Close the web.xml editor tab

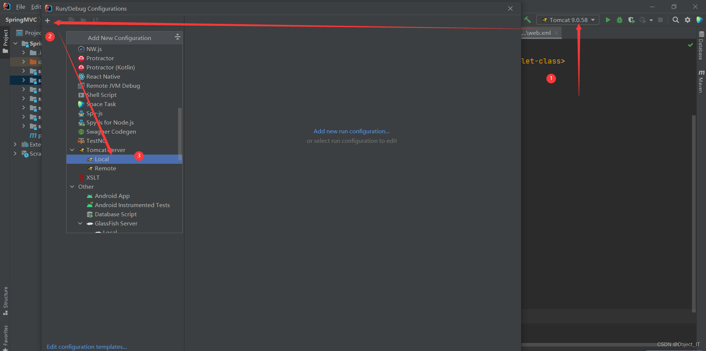[556, 33]
